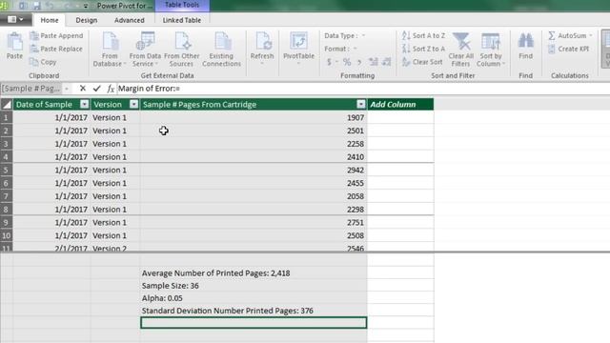Click the Copy button
610x343 pixels.
pos(43,62)
